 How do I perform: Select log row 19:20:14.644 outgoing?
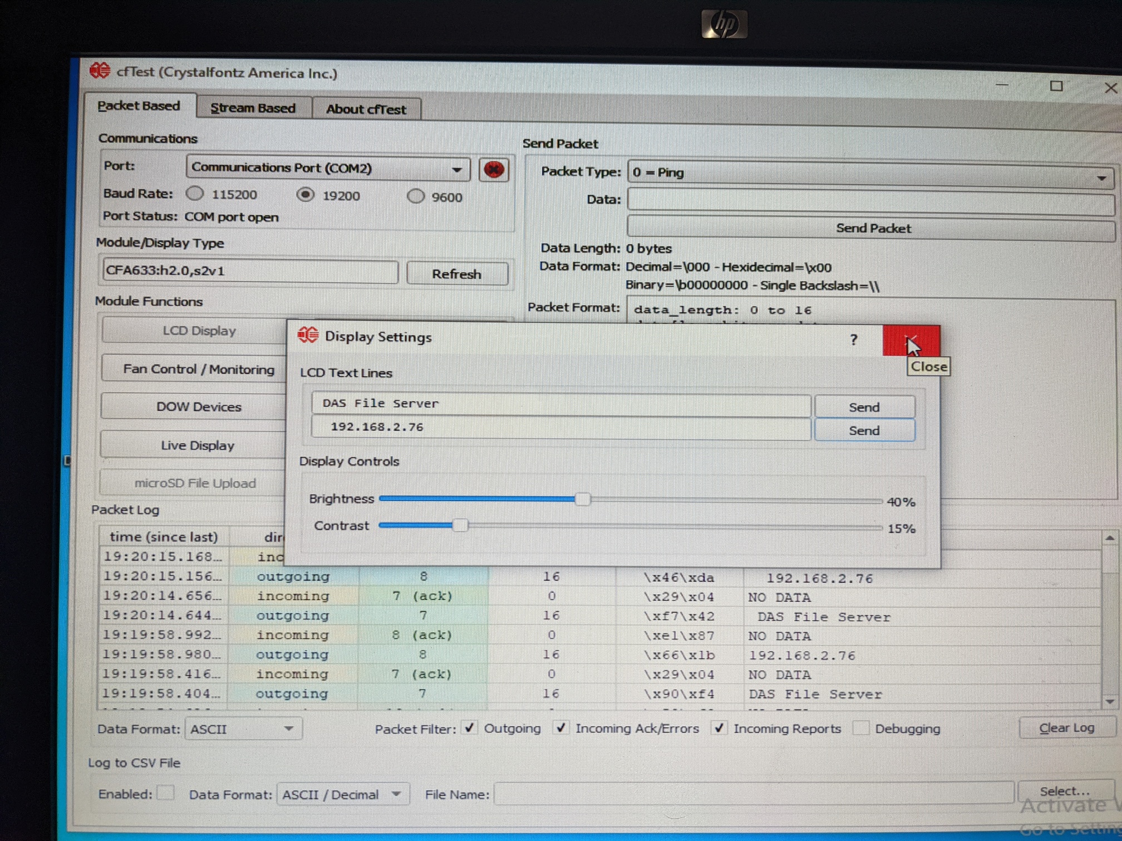pos(600,616)
